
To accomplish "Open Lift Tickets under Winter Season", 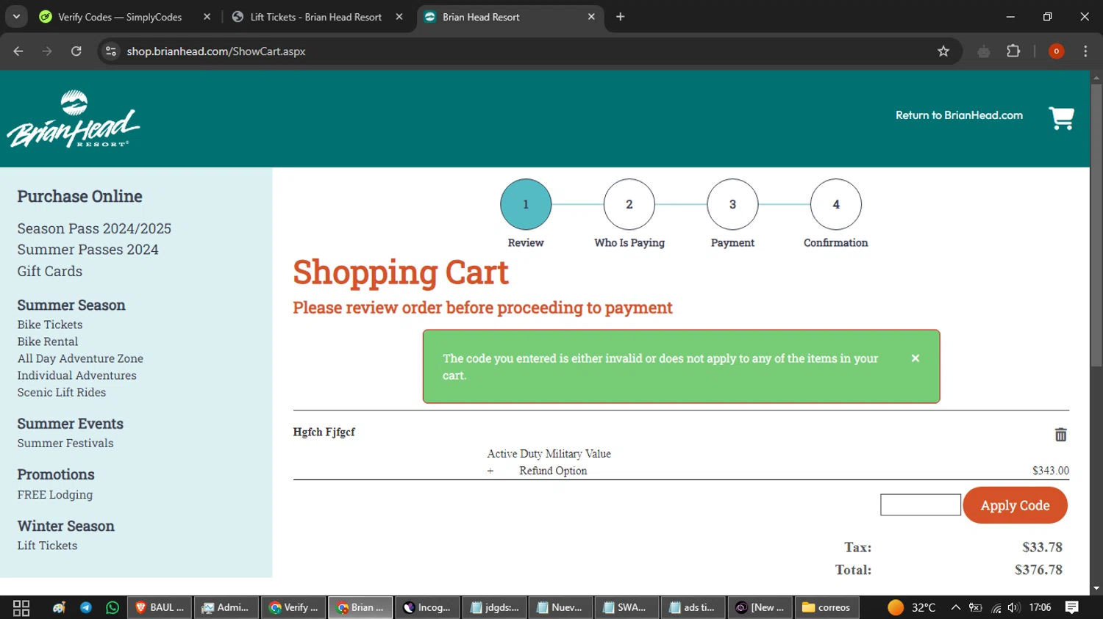I will point(47,546).
